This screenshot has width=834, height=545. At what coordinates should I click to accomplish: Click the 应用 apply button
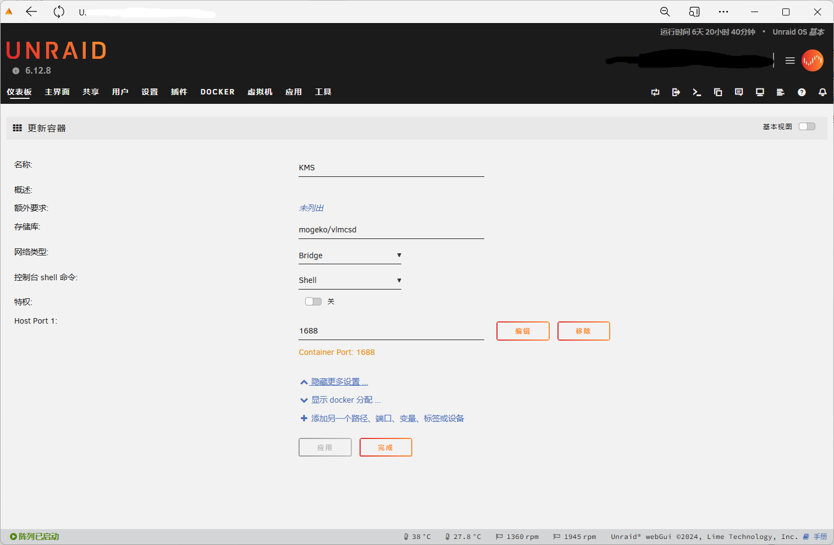[x=325, y=448]
